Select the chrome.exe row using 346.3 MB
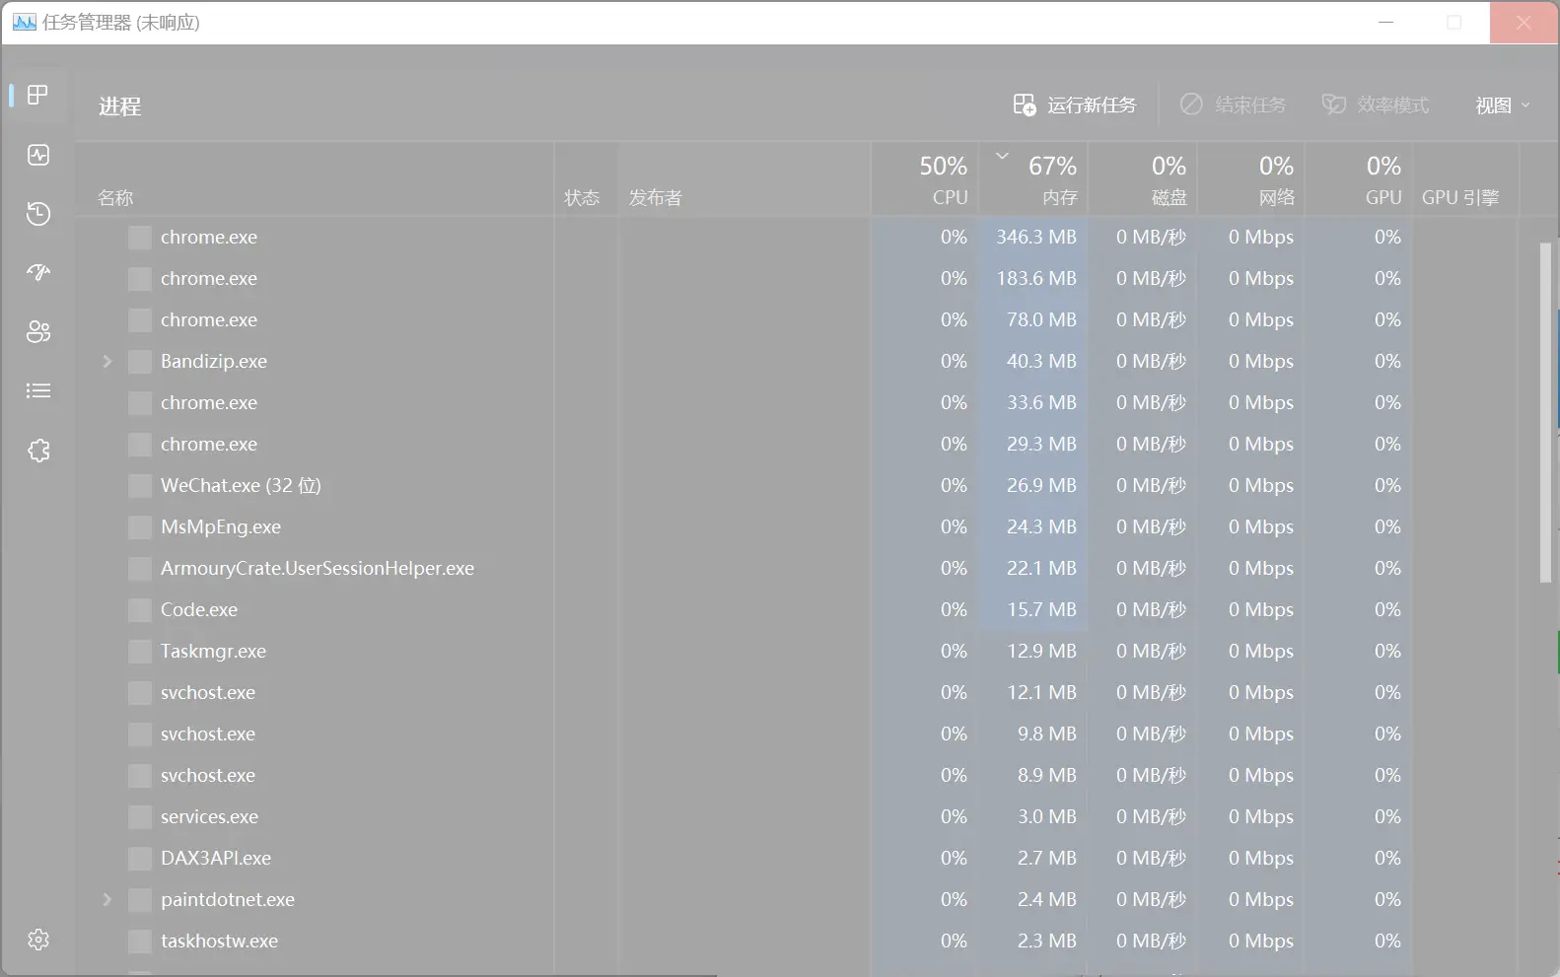1560x977 pixels. coord(797,238)
